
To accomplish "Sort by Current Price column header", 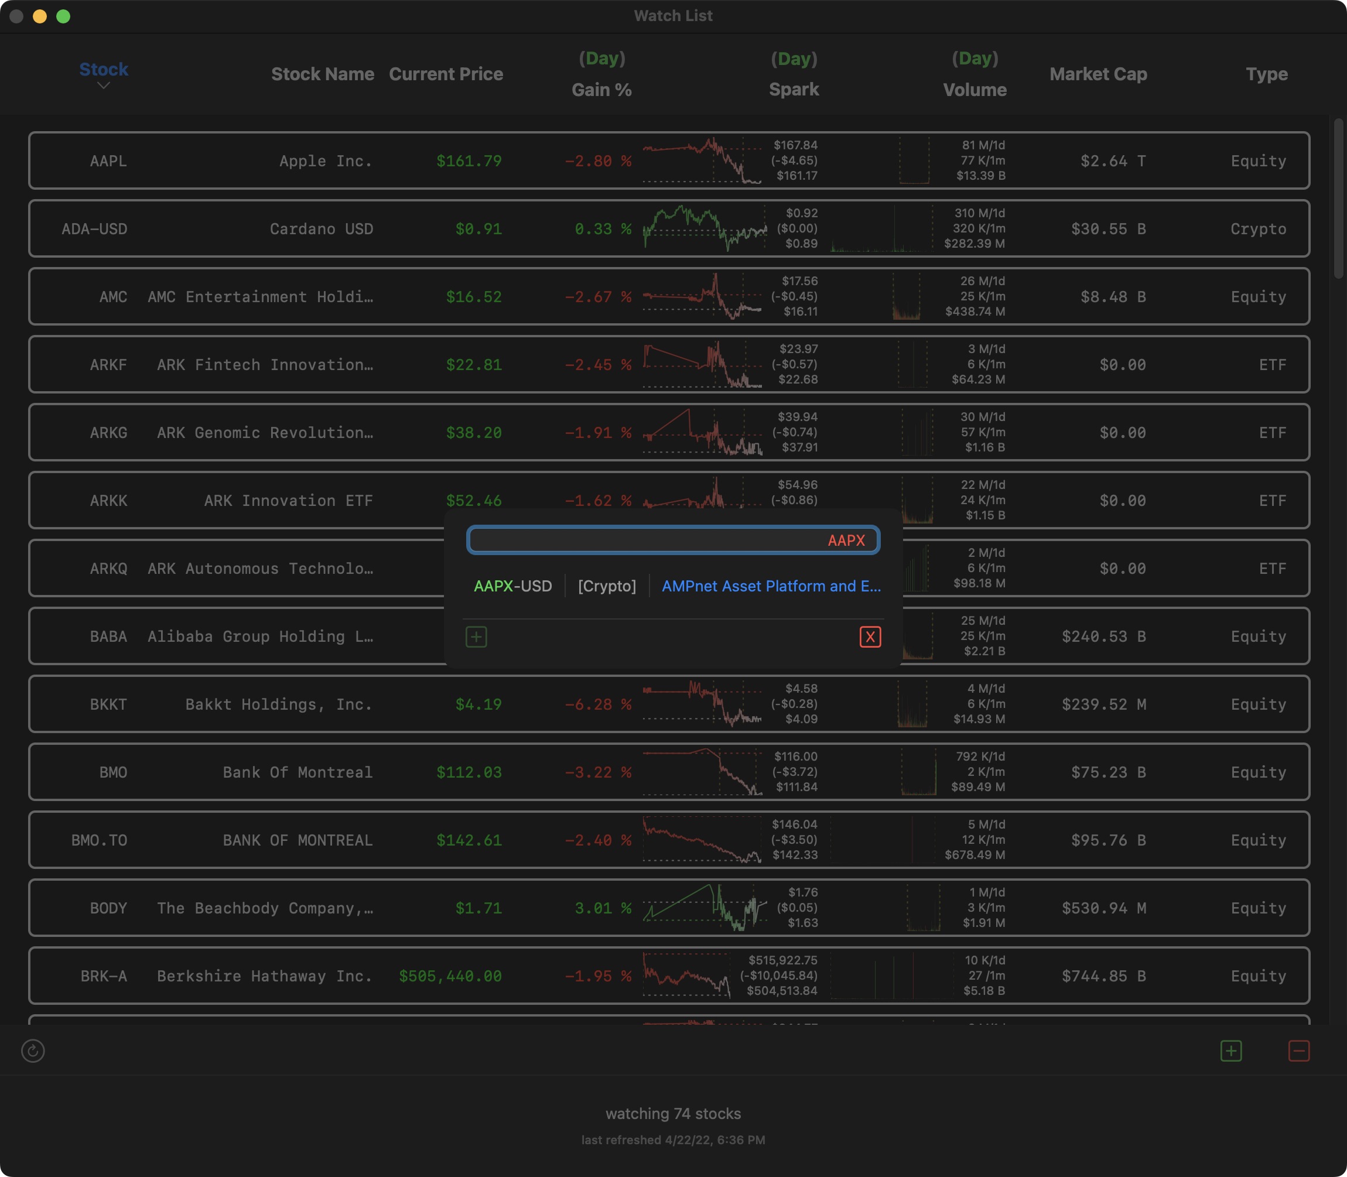I will pyautogui.click(x=446, y=74).
